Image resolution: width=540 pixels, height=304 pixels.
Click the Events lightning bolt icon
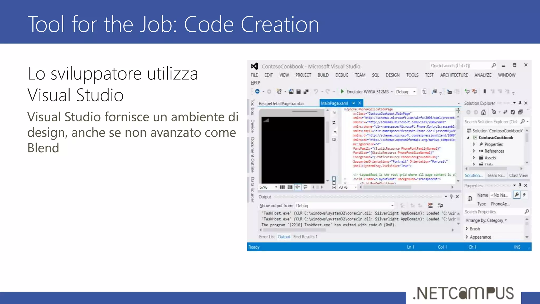[524, 195]
